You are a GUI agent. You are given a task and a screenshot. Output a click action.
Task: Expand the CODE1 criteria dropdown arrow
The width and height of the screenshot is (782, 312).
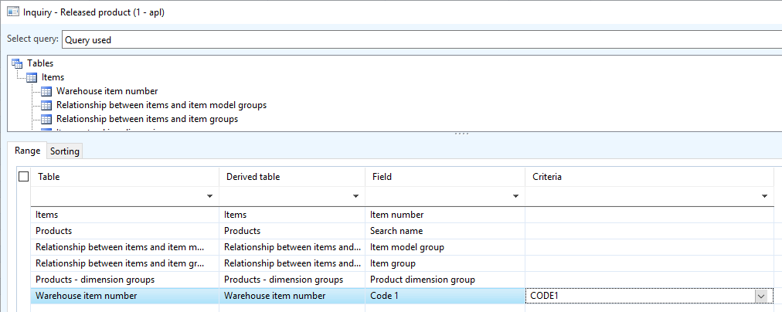click(x=760, y=296)
